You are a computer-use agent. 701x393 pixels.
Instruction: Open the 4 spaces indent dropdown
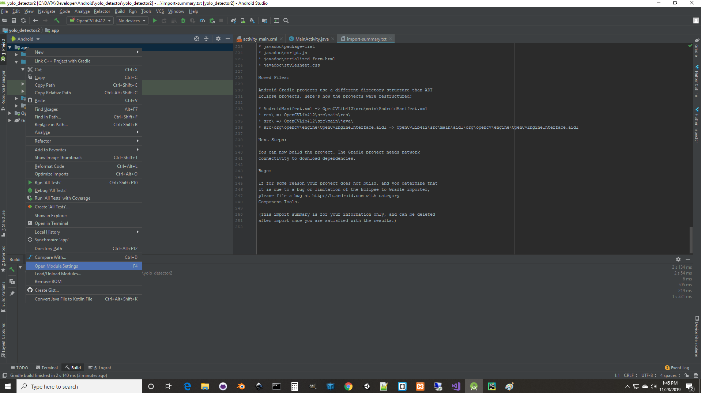(x=670, y=375)
